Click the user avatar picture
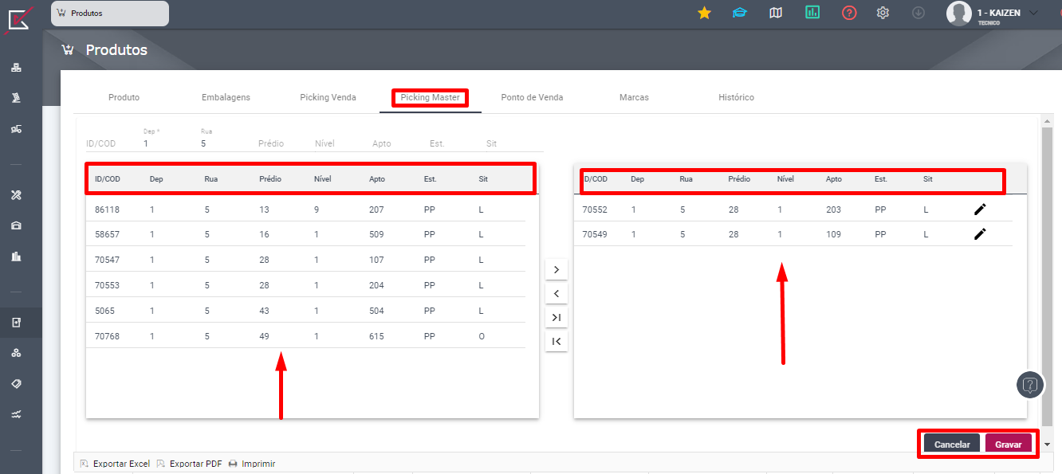The height and width of the screenshot is (474, 1062). point(958,14)
